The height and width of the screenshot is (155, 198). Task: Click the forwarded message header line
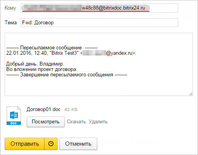tap(52, 48)
